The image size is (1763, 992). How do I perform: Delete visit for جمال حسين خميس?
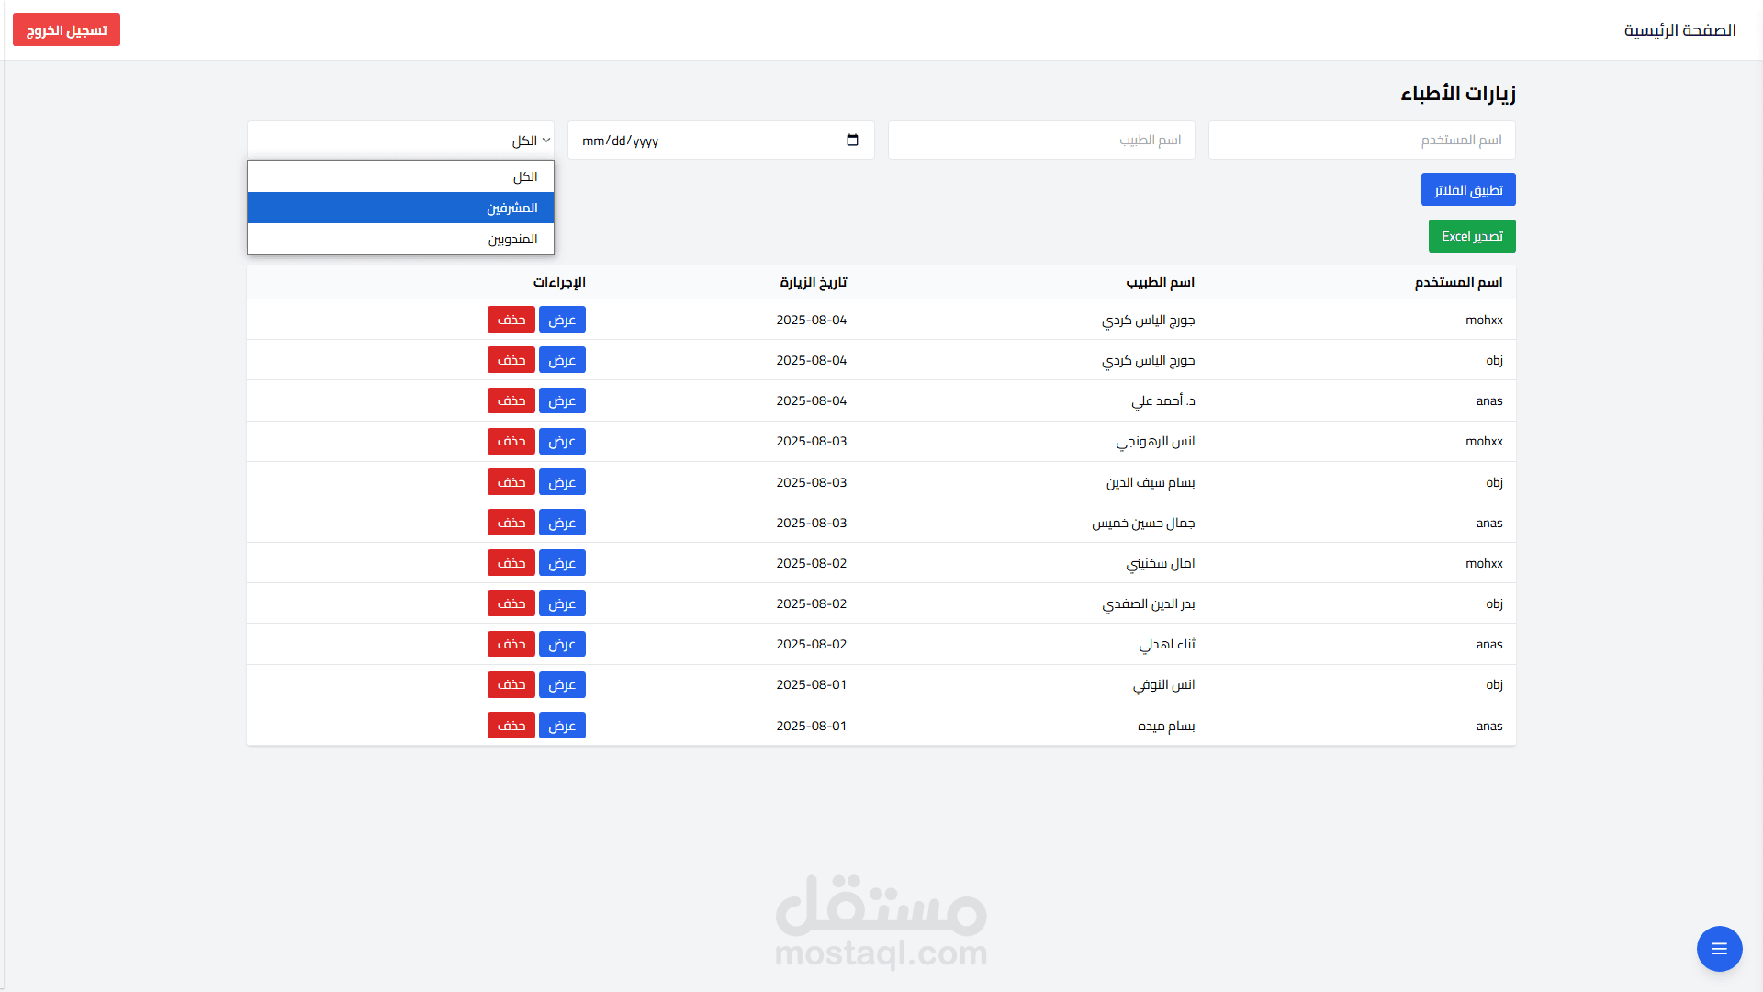(511, 523)
